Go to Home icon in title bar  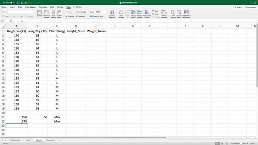19,3
